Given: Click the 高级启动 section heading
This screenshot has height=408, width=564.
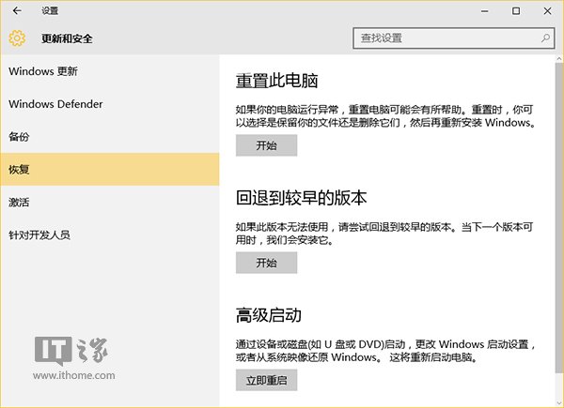Looking at the screenshot, I should pyautogui.click(x=269, y=314).
